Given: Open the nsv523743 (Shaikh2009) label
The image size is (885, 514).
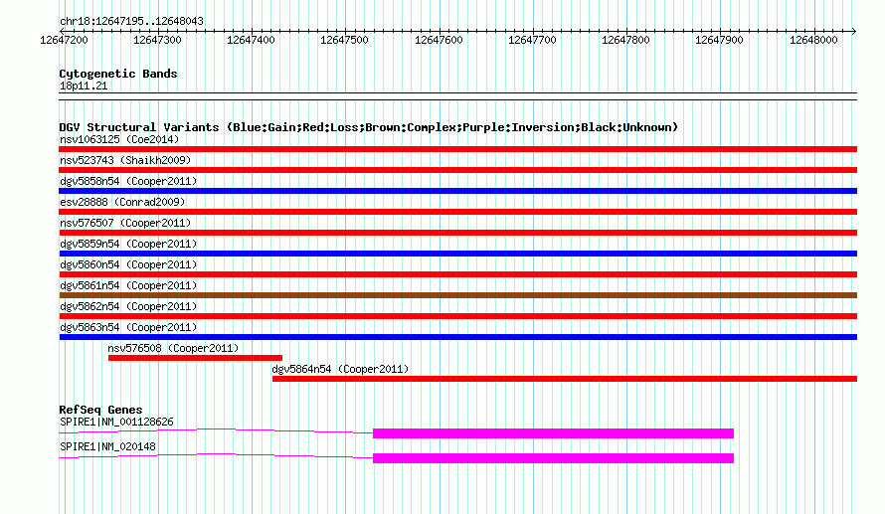Looking at the screenshot, I should 125,160.
